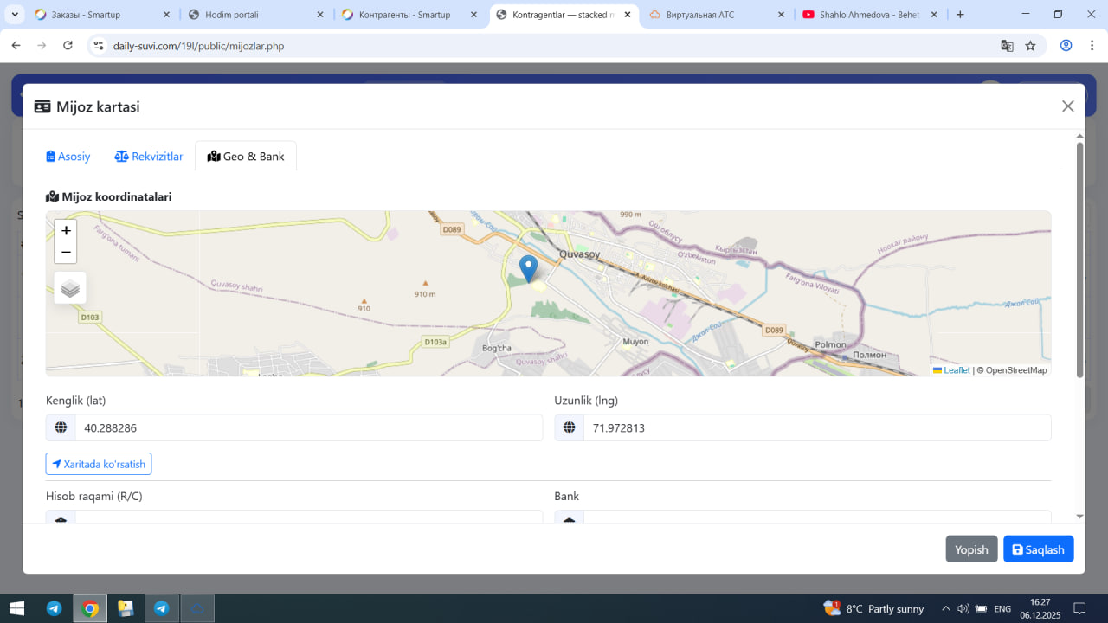Click the Yopish button
Viewport: 1108px width, 623px height.
971,549
